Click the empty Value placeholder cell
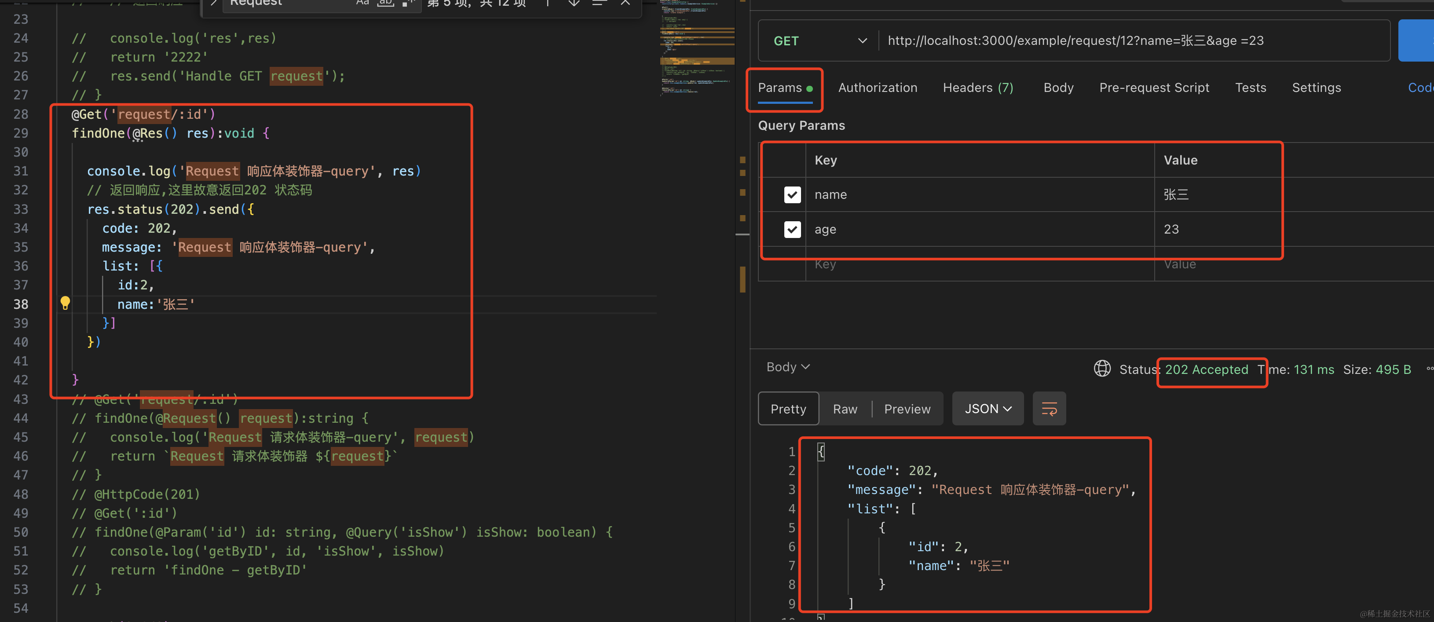Viewport: 1434px width, 622px height. (1294, 264)
